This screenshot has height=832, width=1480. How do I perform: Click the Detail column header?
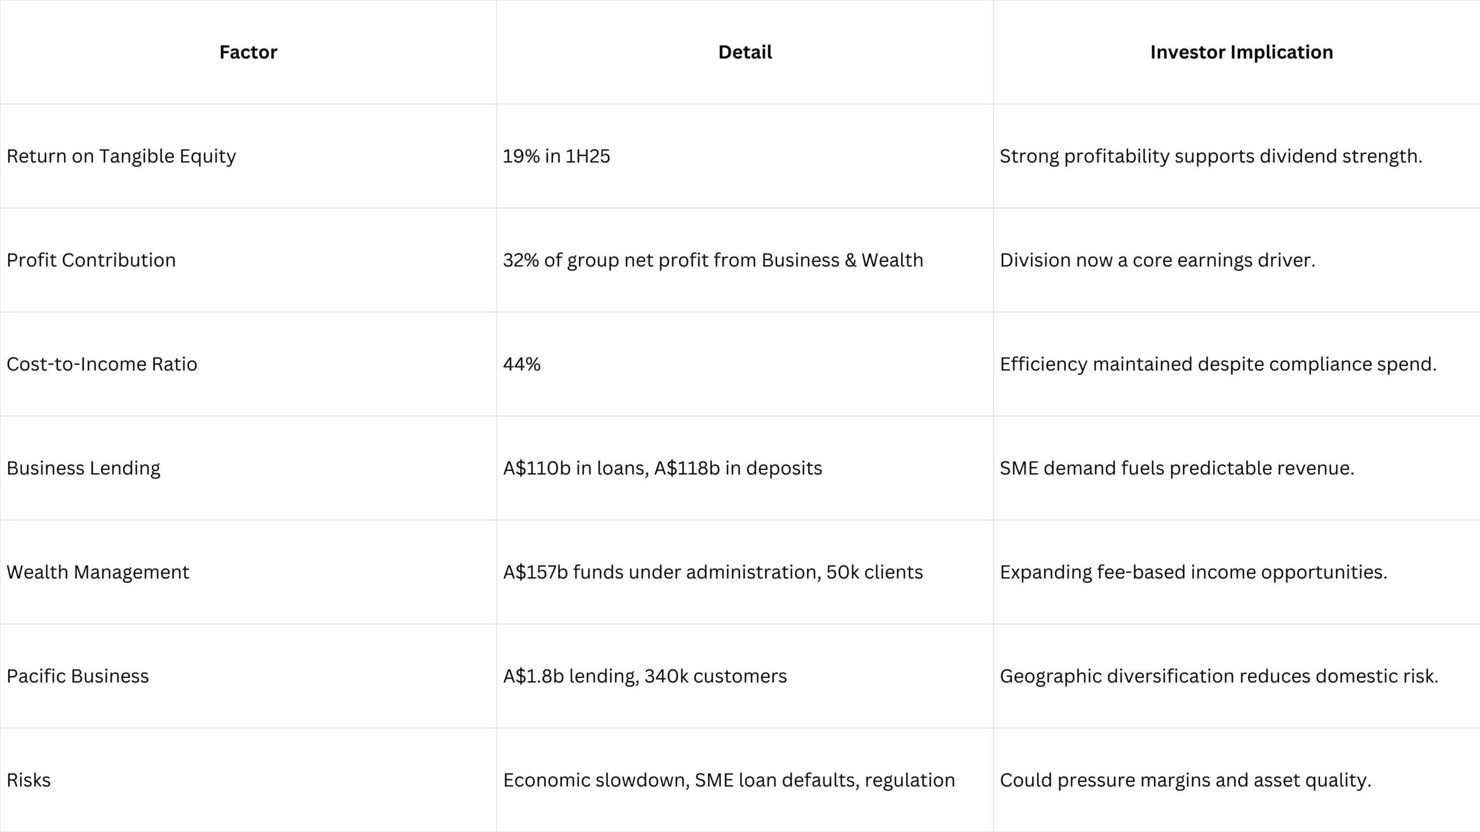tap(745, 52)
